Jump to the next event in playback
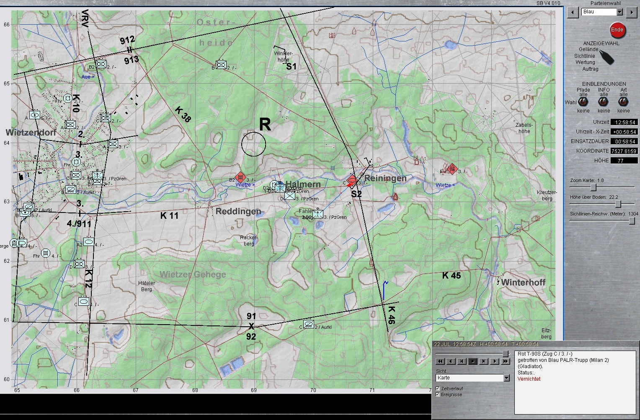The image size is (640, 420). pos(484,361)
